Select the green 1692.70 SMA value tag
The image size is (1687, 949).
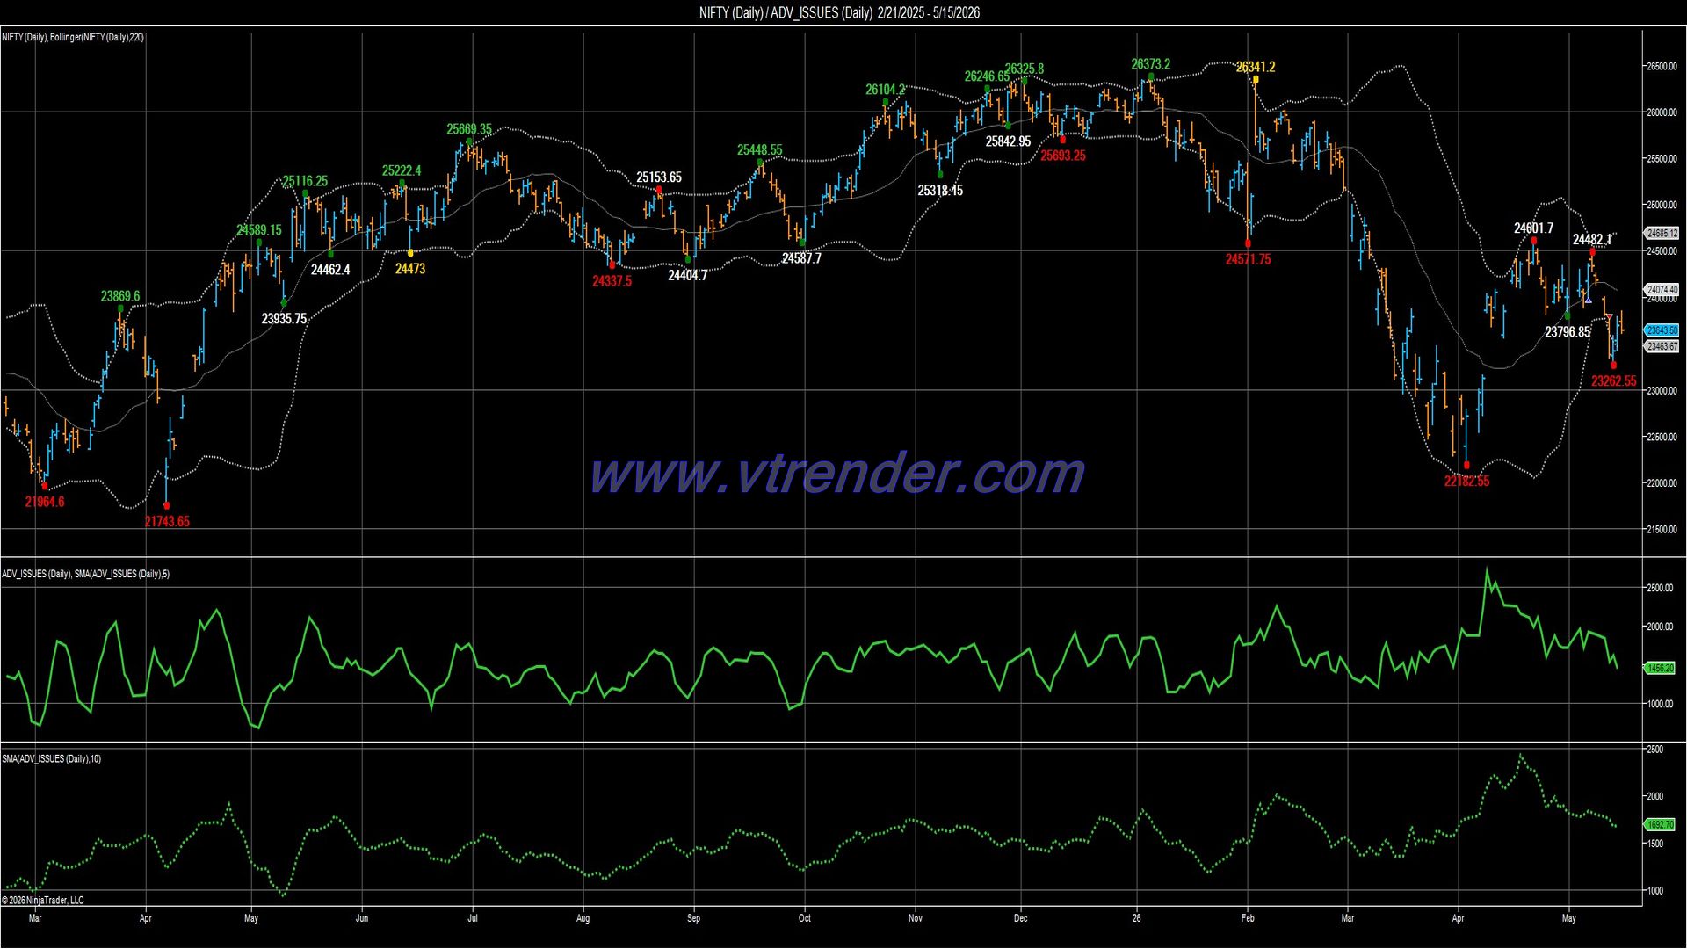tap(1660, 825)
